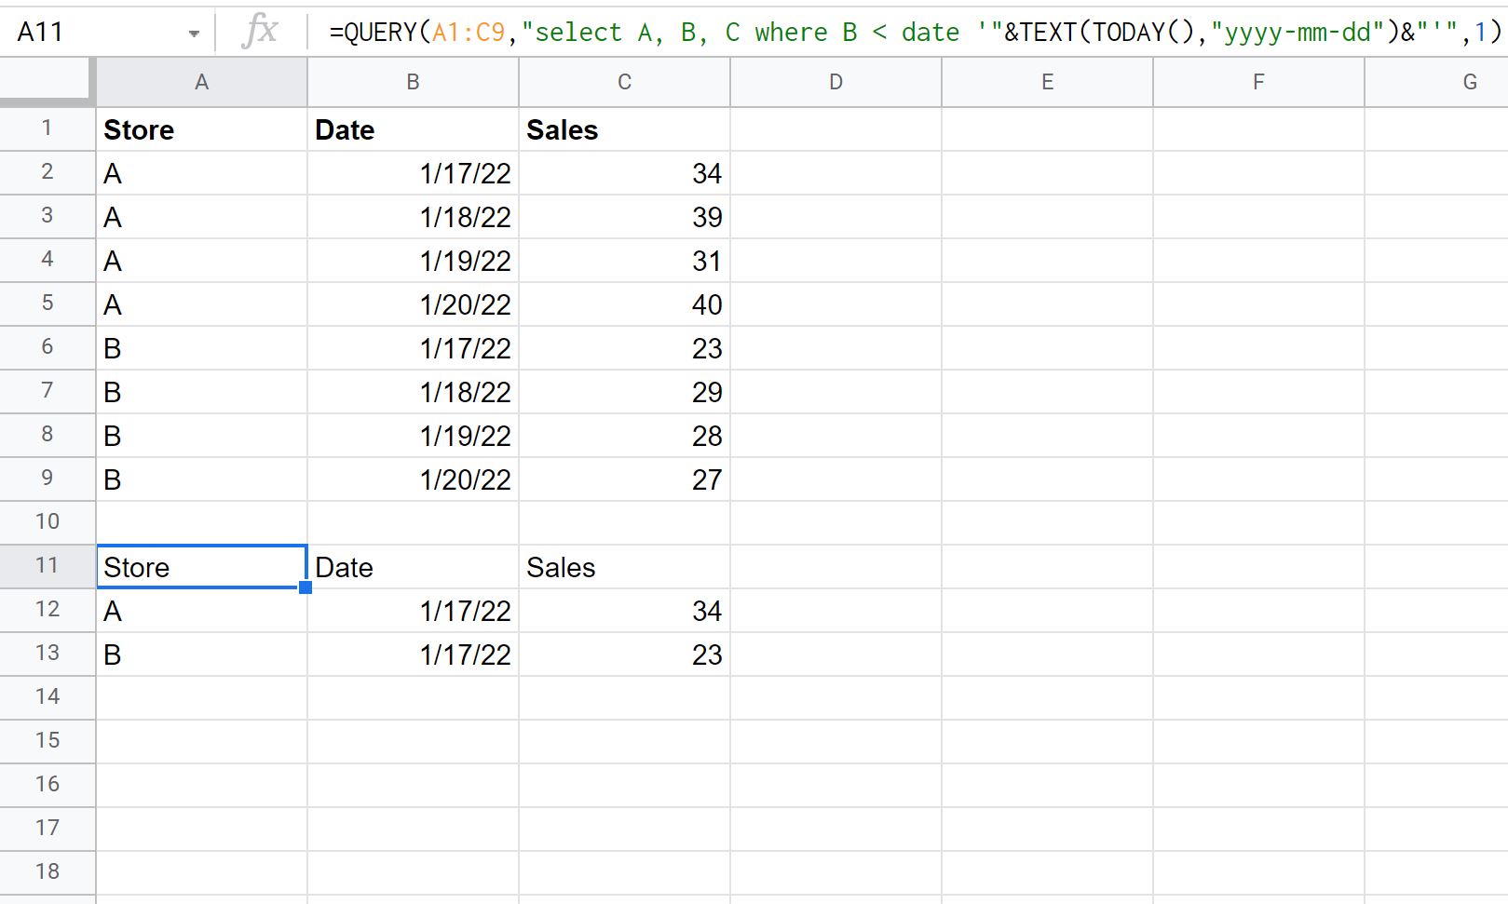Click query result Sales cell C11

tap(624, 567)
